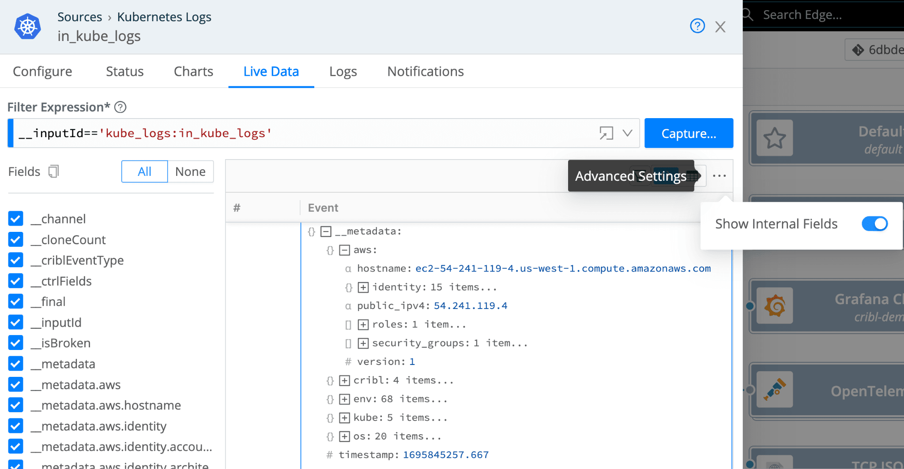The height and width of the screenshot is (469, 904).
Task: Toggle Show Internal Fields switch off
Action: [874, 224]
